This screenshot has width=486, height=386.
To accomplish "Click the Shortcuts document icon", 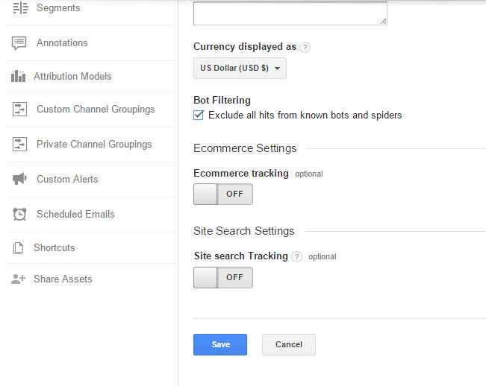I will pos(19,248).
